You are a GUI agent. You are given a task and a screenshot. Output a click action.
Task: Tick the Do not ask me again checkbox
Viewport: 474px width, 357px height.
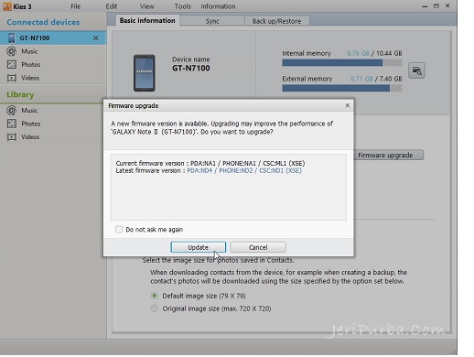tap(119, 229)
